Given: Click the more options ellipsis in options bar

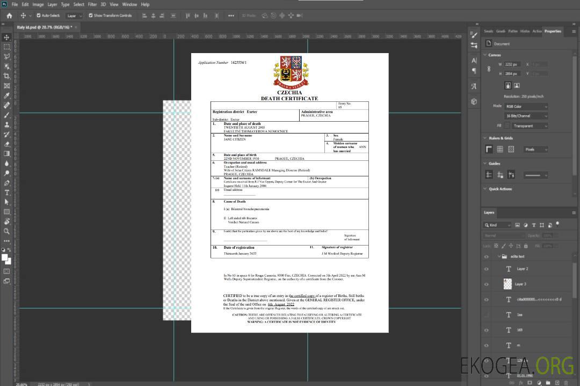Looking at the screenshot, I should [x=231, y=16].
